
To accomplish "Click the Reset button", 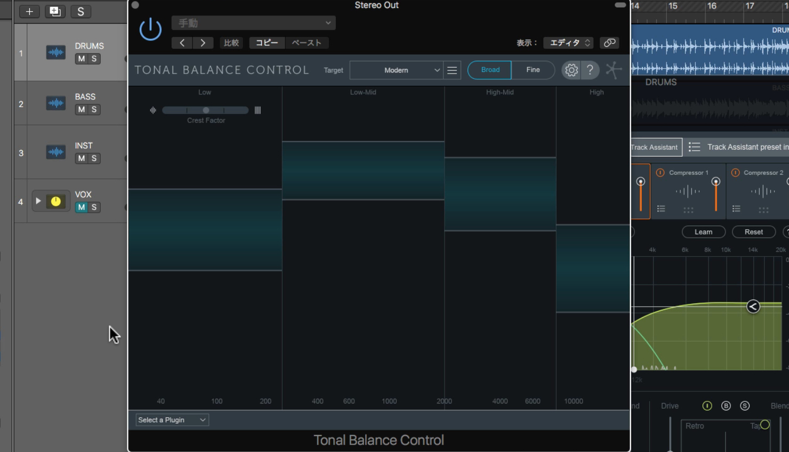I will [x=753, y=232].
